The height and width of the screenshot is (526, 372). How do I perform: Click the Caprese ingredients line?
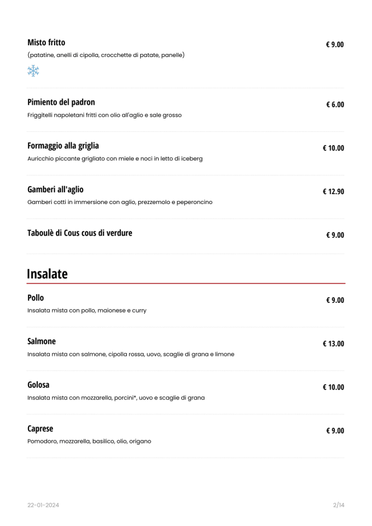click(x=89, y=441)
